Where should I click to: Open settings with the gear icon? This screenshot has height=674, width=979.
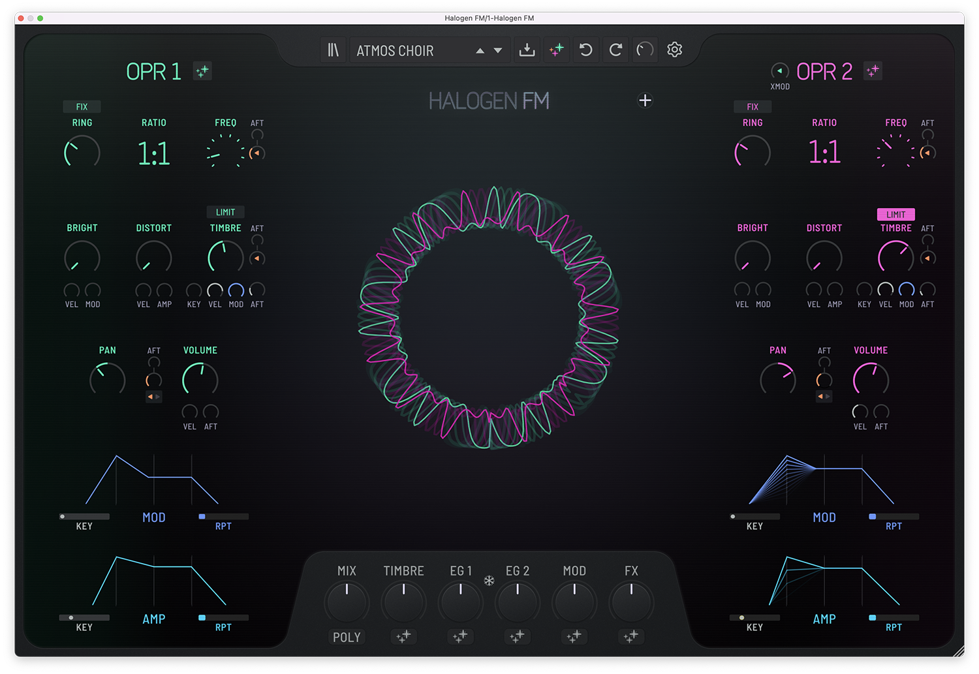coord(675,50)
